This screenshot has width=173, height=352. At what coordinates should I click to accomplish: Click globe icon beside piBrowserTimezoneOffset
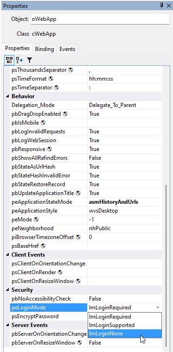[78, 237]
